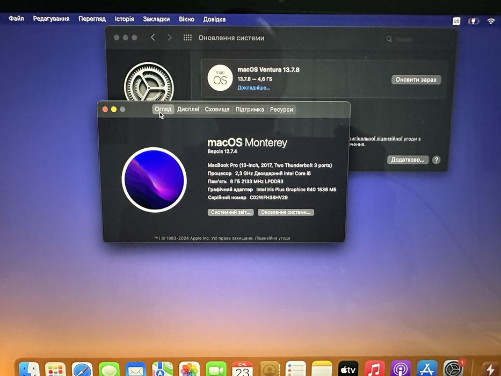Screen dimensions: 501x376
Task: Open Mail app in dock
Action: [x=136, y=370]
